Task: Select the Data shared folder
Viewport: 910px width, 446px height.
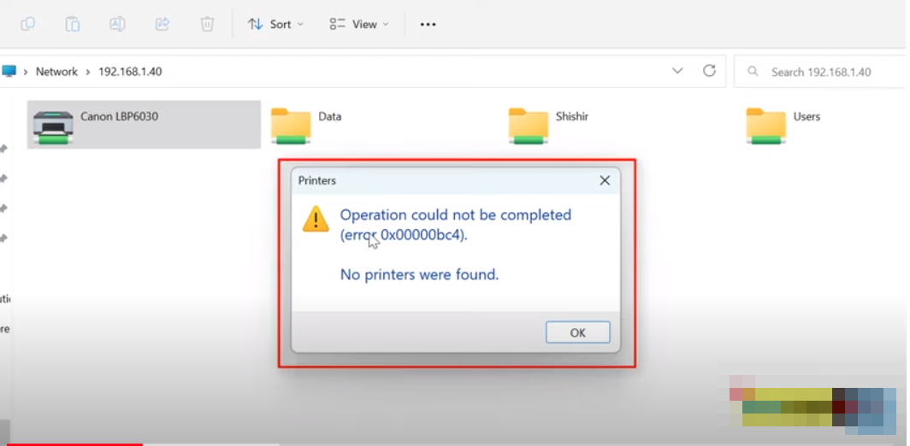Action: pos(291,125)
